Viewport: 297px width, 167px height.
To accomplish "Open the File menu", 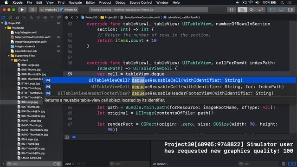I will click(x=29, y=3).
